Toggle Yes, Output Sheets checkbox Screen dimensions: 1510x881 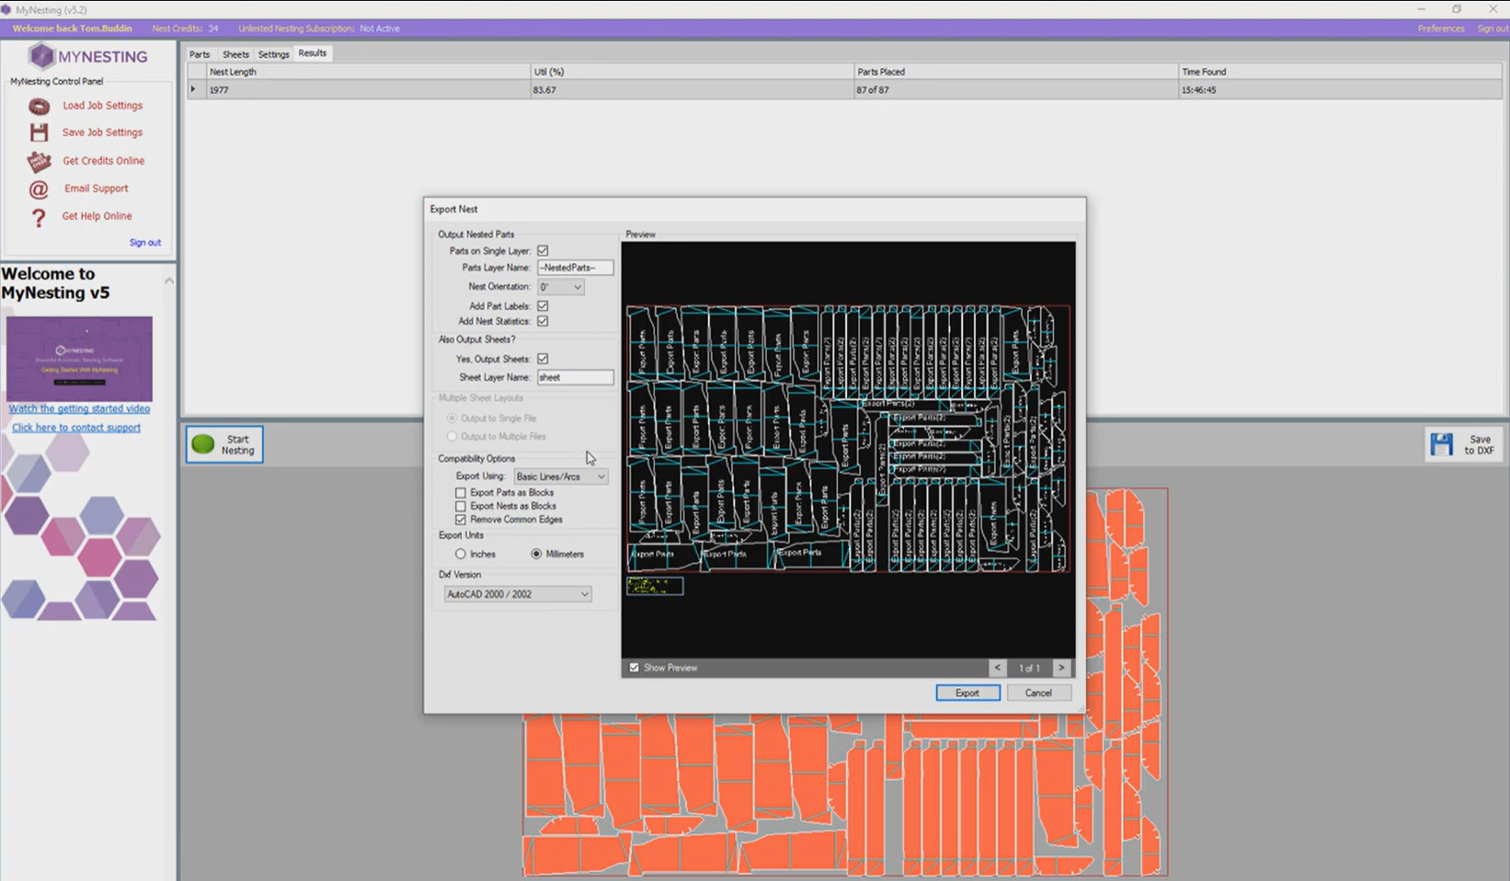[542, 359]
